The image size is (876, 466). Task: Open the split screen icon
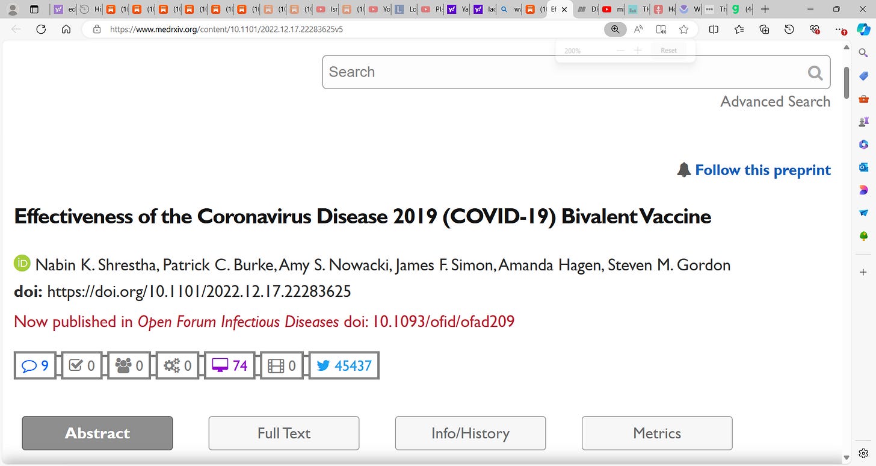click(714, 29)
